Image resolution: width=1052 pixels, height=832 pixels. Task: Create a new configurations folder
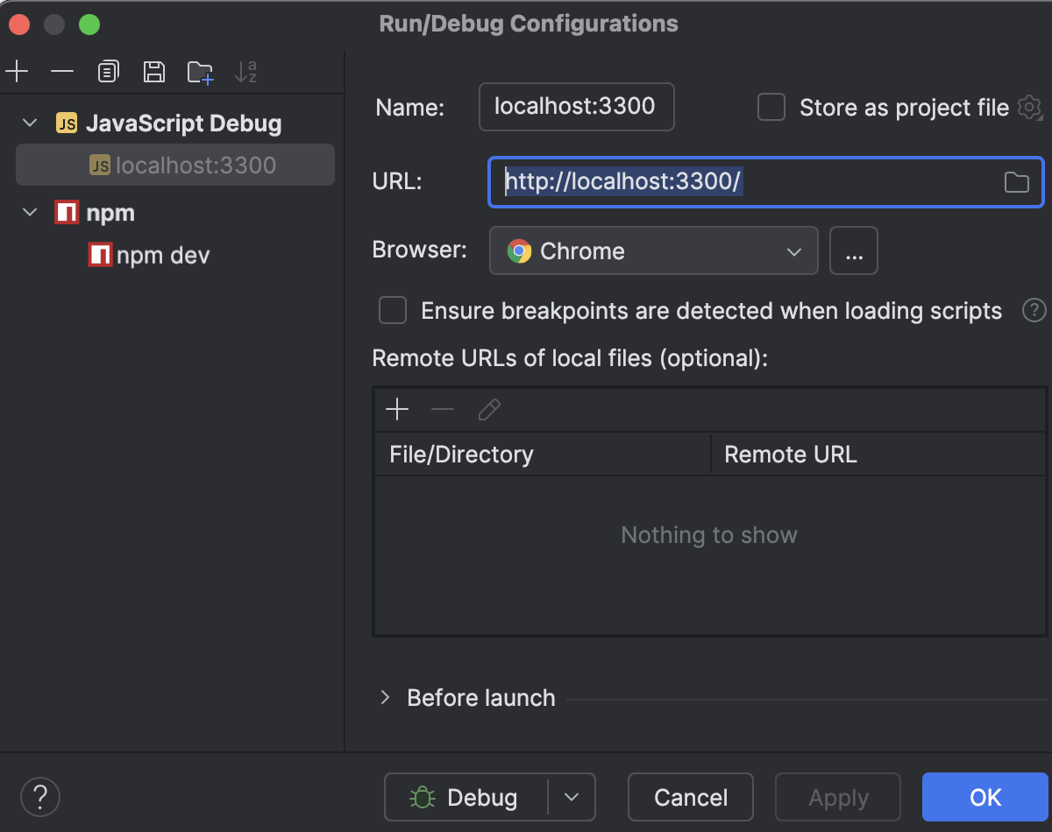(x=200, y=71)
